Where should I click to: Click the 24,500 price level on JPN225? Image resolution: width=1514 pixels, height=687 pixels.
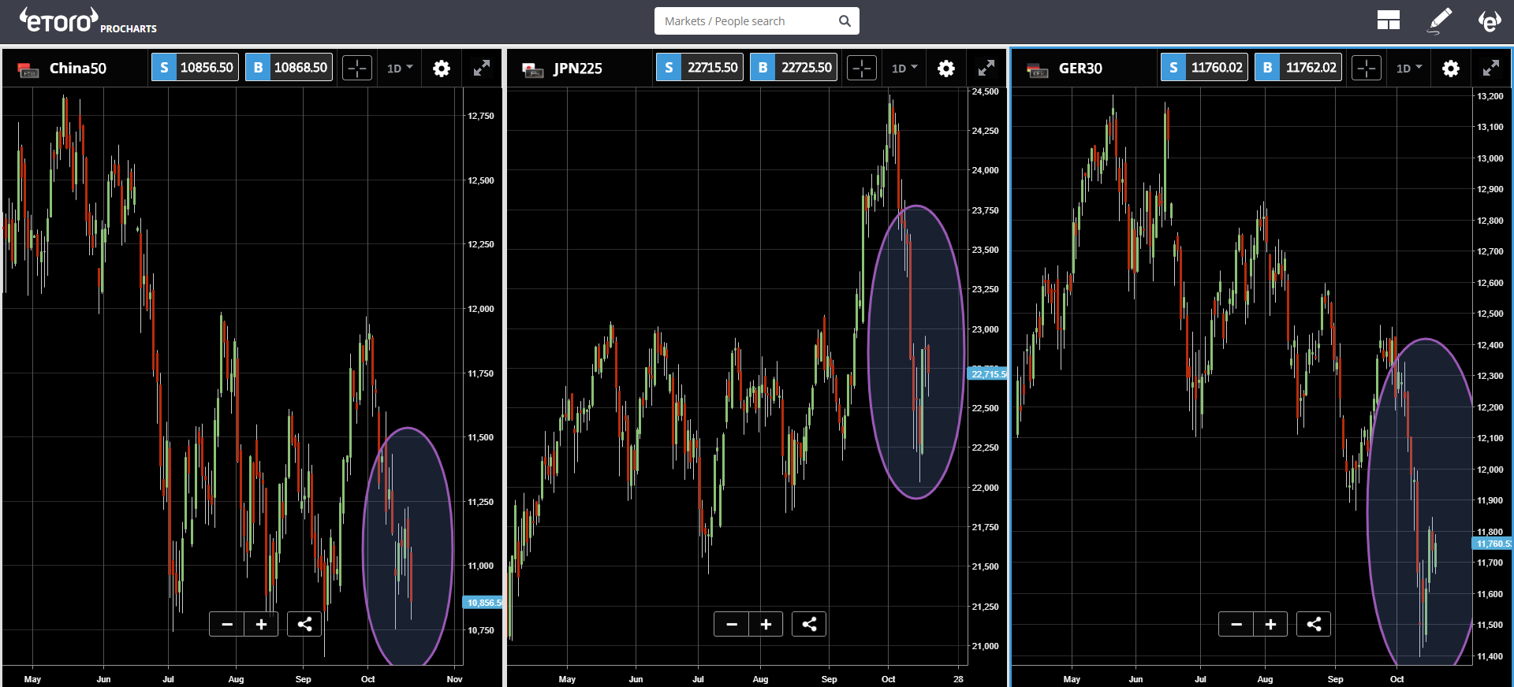click(x=986, y=91)
